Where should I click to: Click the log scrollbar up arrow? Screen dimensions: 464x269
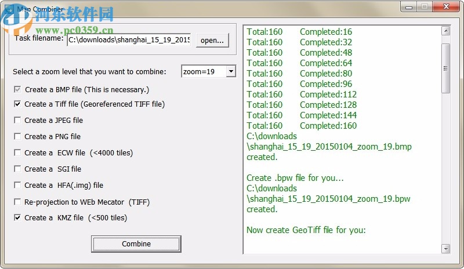(445, 31)
